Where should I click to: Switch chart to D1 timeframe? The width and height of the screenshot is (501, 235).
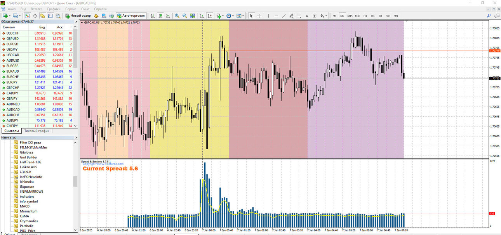click(x=381, y=16)
